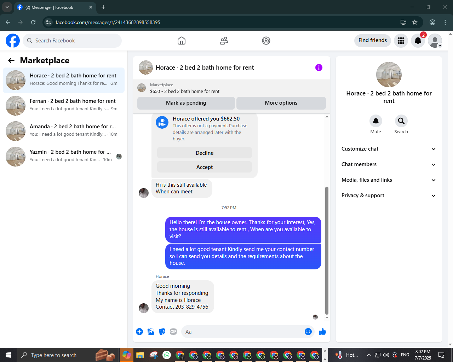
Task: Accept Horace's $682.50 offer
Action: point(205,167)
